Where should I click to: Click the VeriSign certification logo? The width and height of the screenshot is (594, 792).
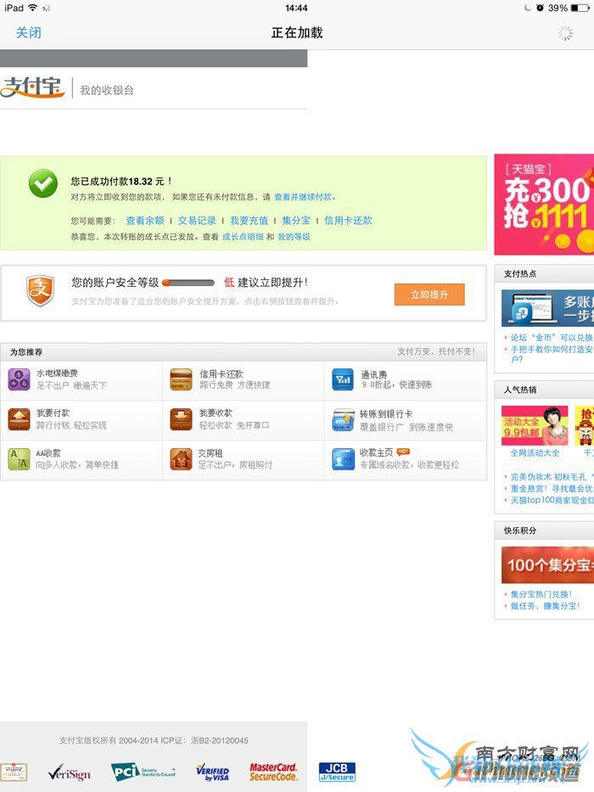point(70,772)
